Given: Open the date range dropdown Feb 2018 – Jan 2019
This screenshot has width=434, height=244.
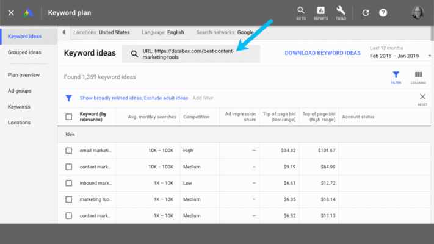Looking at the screenshot, I should point(400,56).
